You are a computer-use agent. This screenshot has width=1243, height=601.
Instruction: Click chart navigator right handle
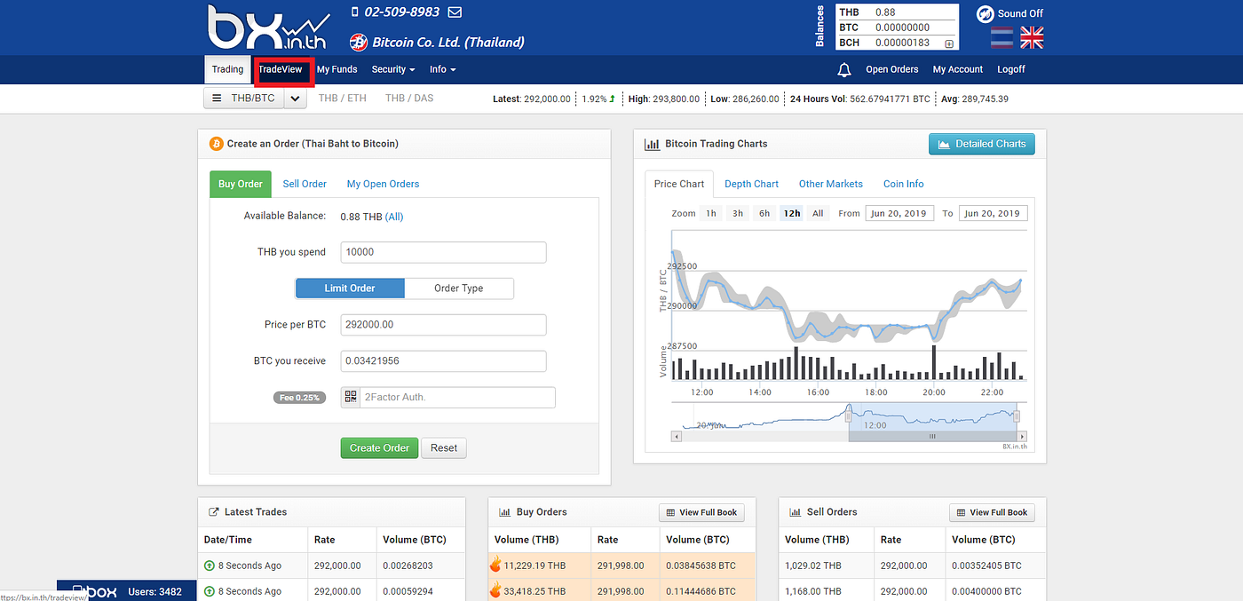click(1017, 415)
